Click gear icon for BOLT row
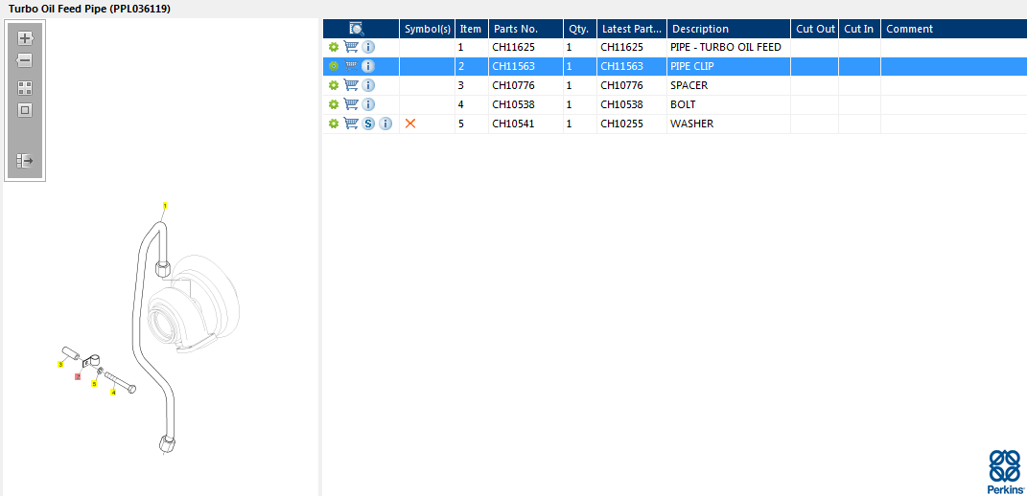The image size is (1027, 496). [x=334, y=104]
